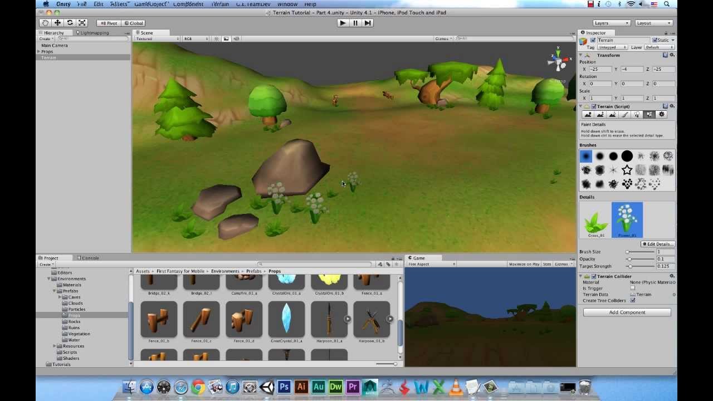Open the GameObject menu
The height and width of the screenshot is (401, 713).
tap(150, 4)
